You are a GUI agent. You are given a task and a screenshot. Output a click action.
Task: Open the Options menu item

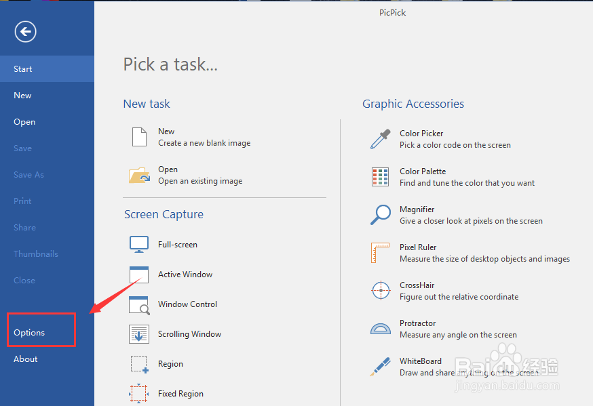[29, 333]
